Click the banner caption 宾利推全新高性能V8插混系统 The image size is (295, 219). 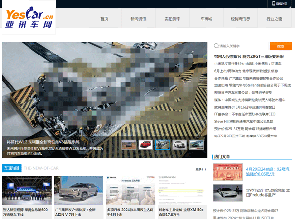pyautogui.click(x=43, y=142)
